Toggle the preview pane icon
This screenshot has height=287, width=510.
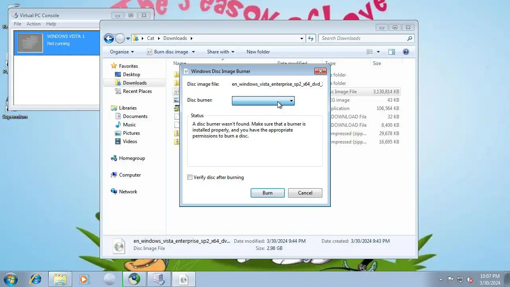[392, 52]
